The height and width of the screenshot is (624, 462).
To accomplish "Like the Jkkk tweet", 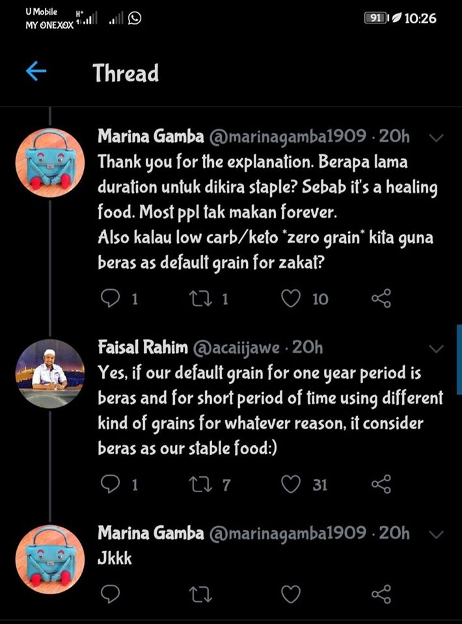I will (x=292, y=594).
